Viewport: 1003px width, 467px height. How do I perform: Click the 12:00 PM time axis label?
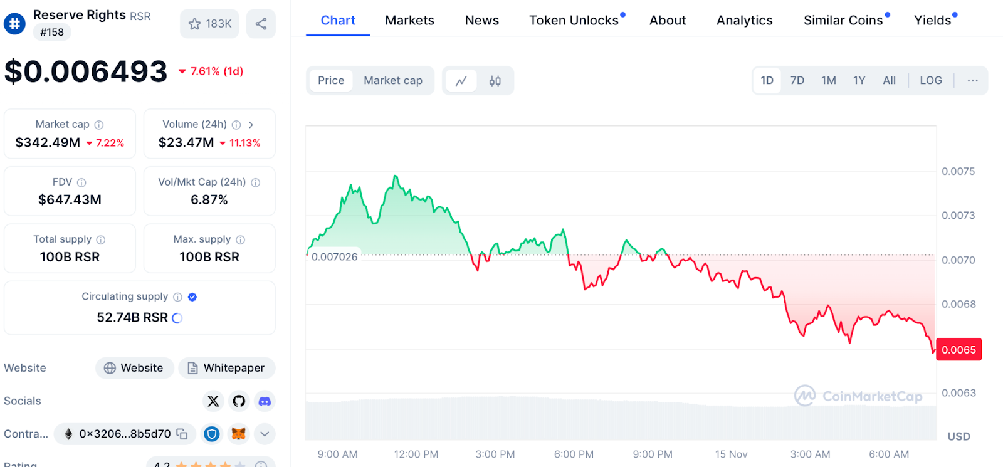(416, 454)
